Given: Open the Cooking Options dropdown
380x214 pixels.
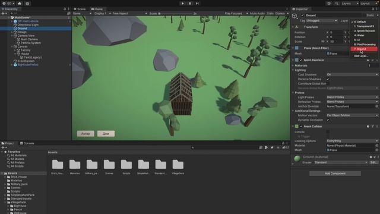Looking at the screenshot, I should click(x=352, y=141).
